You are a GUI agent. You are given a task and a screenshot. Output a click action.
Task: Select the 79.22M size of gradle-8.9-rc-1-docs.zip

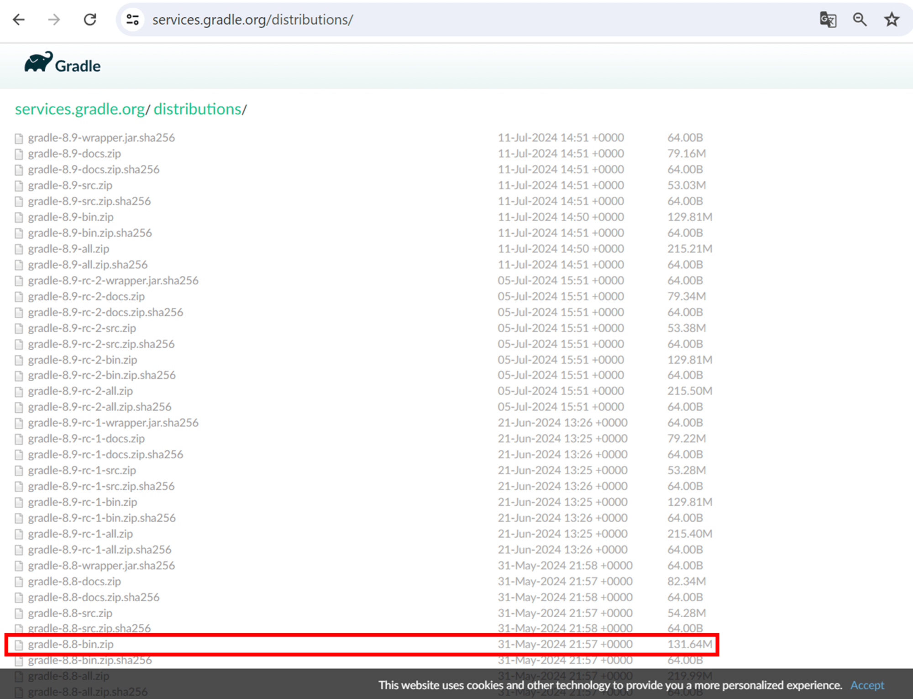click(687, 438)
